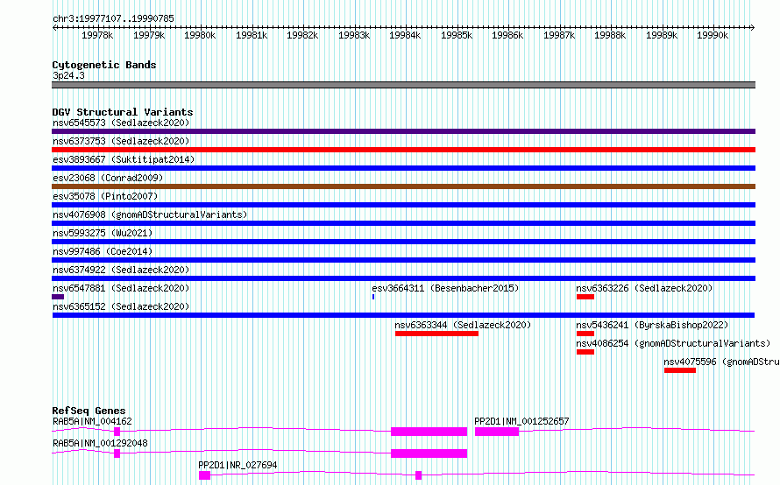780x485 pixels.
Task: Click the blue bar under nsv4076908
Action: [403, 223]
